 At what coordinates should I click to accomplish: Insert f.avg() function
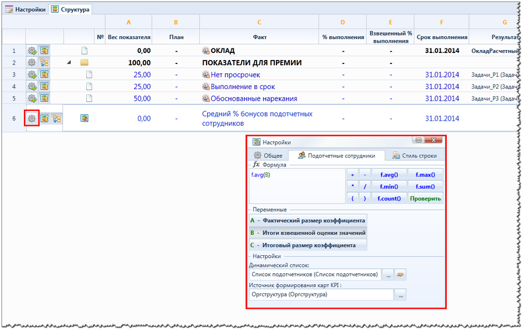[389, 175]
